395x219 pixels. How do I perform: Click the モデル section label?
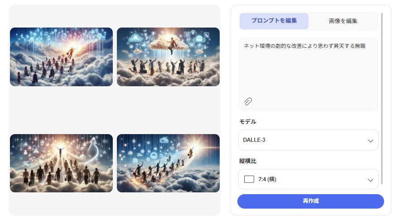248,121
